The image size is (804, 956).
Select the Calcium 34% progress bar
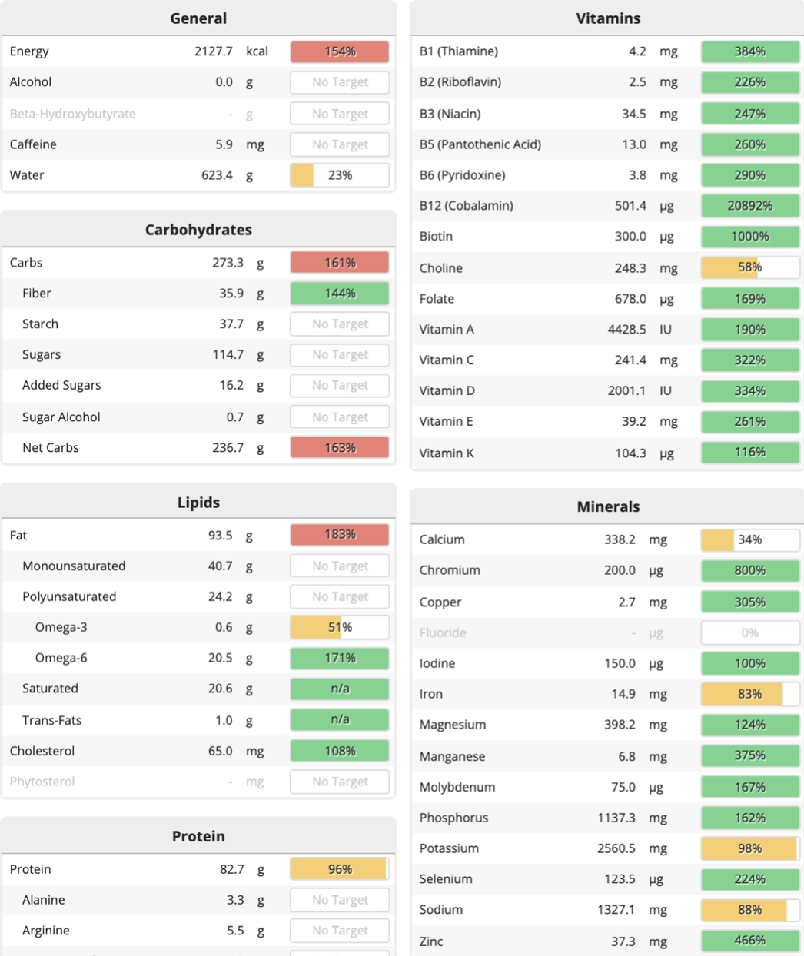(x=749, y=539)
